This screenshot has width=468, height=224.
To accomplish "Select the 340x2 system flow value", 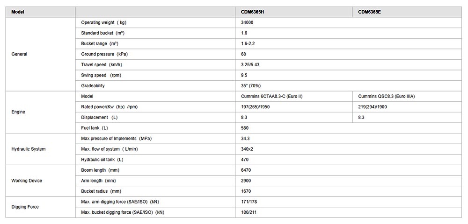I will coord(247,149).
